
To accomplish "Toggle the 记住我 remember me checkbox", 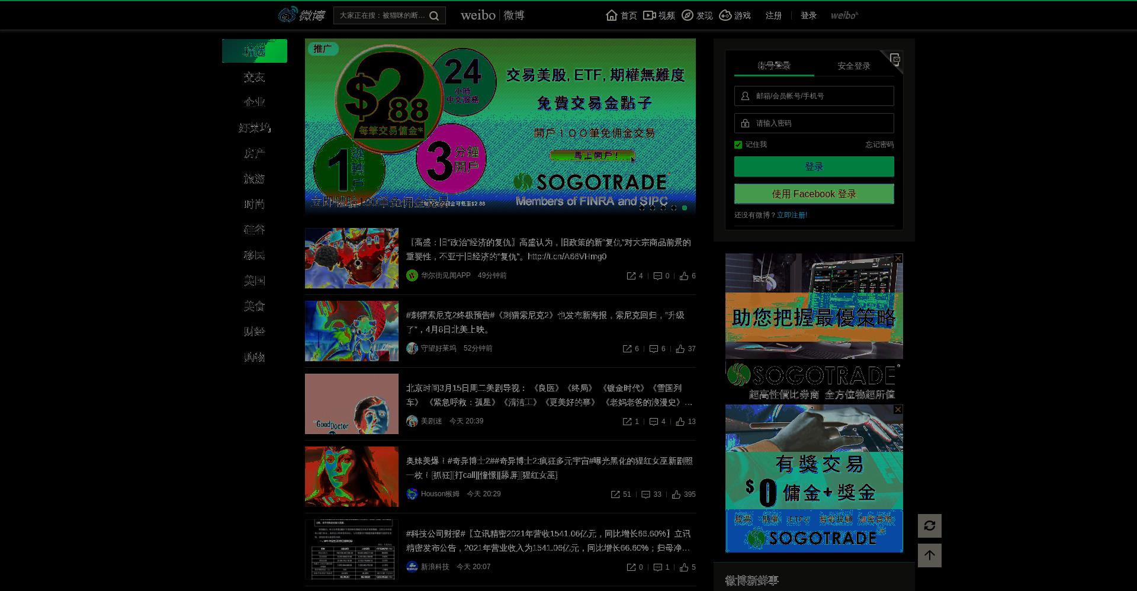I will [x=738, y=144].
